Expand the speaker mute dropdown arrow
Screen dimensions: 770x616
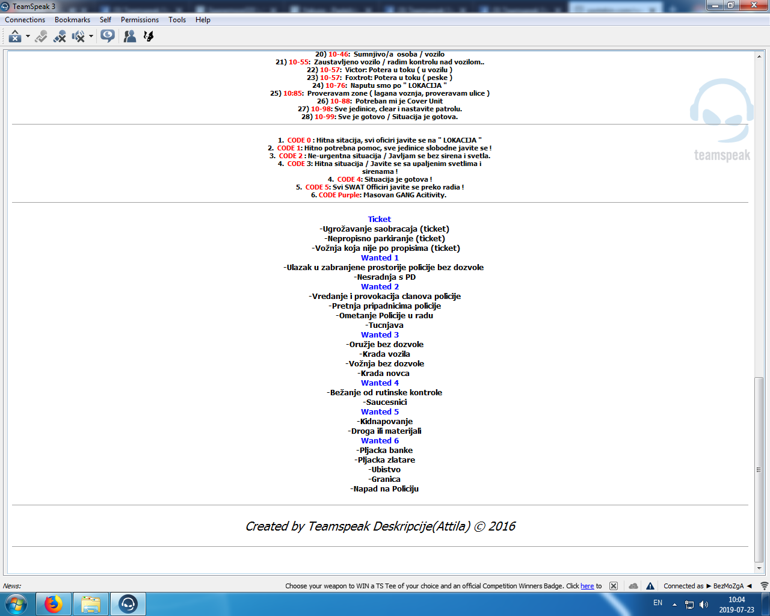coord(91,37)
